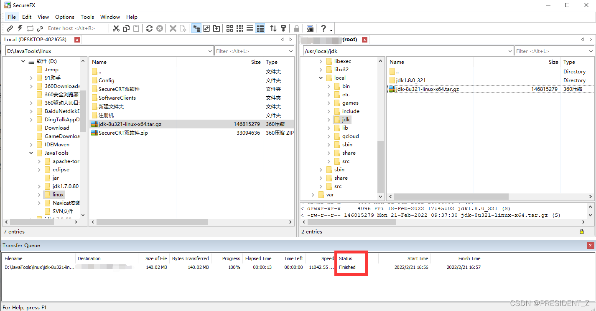Open the toolbar options dropdown arrow
This screenshot has height=311, width=596.
tap(331, 30)
